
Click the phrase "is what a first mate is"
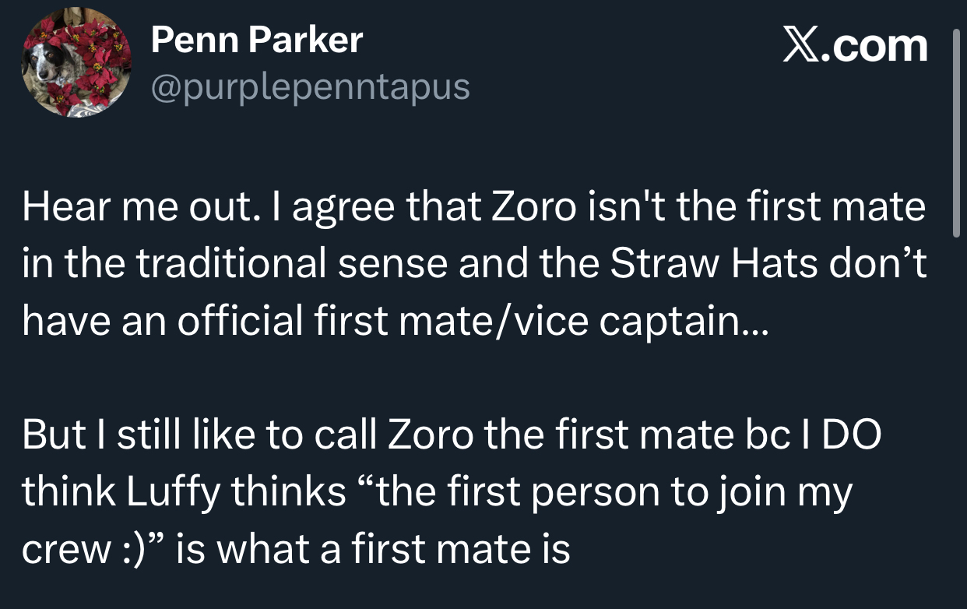[x=374, y=550]
